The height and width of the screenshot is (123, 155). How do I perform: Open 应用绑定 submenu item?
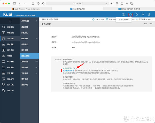[x=29, y=44]
